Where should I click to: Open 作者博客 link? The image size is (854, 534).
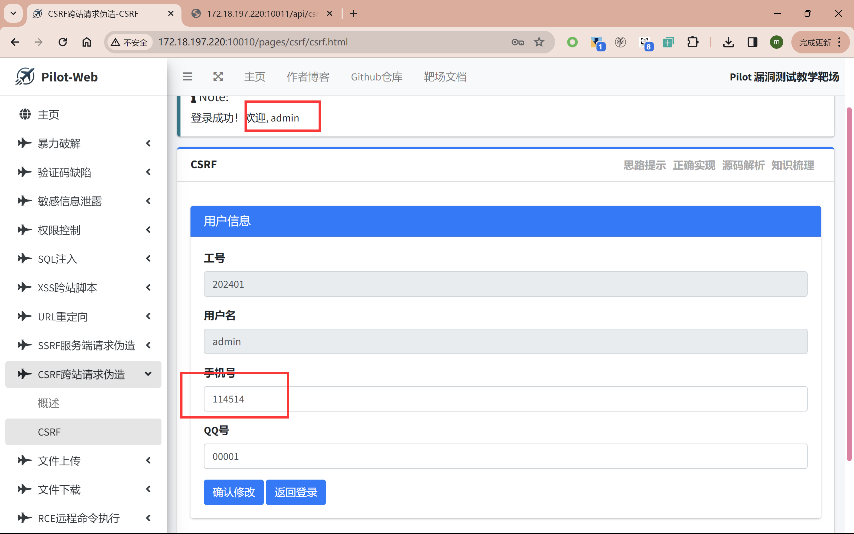coord(308,77)
